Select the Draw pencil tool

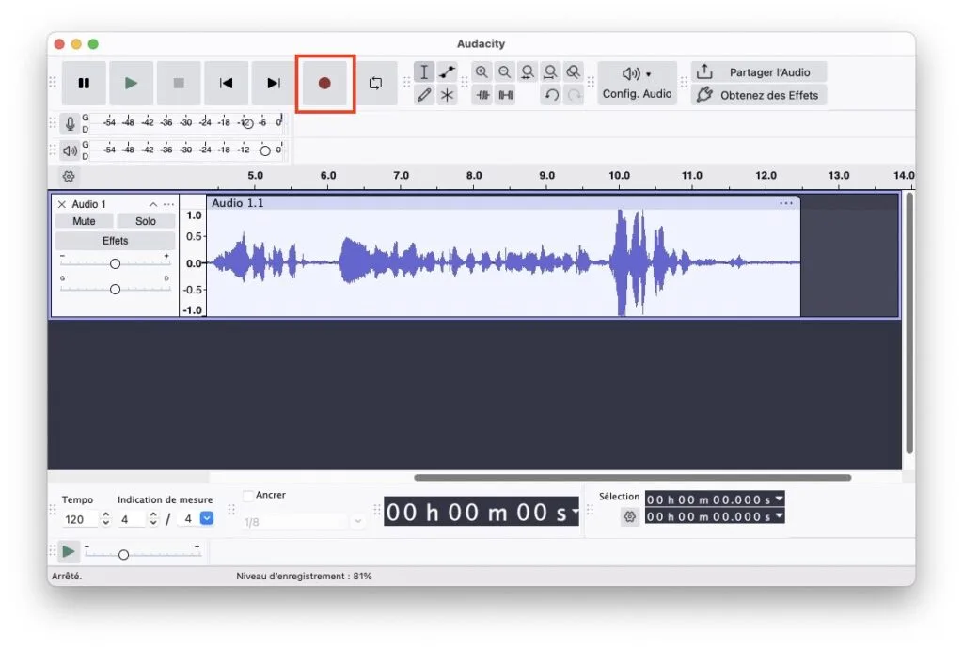pyautogui.click(x=424, y=95)
